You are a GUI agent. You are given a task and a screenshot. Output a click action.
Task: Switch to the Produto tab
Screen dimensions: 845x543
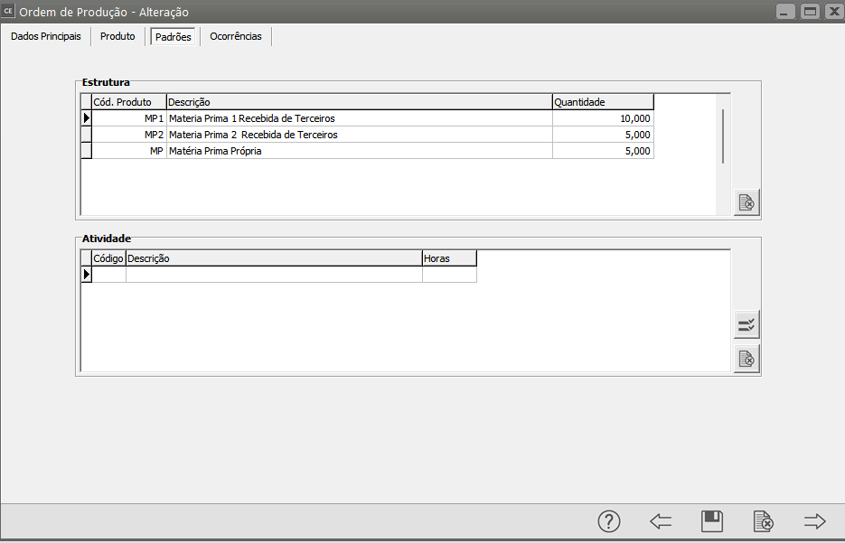tap(117, 37)
